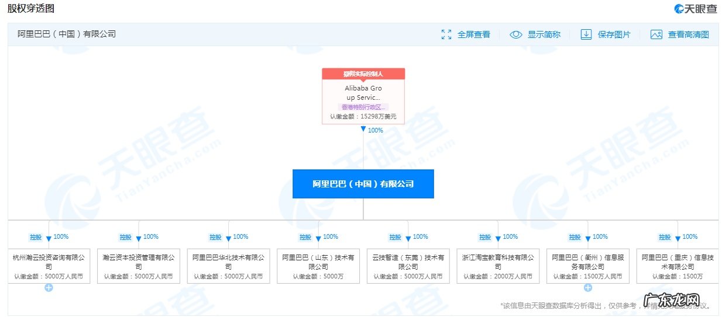Select the central 阿里巴巴（中国）有限公司 blue node
The image size is (722, 317).
pos(363,184)
